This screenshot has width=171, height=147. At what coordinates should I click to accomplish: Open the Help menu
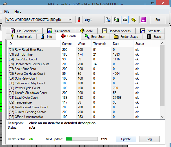coord(18,12)
